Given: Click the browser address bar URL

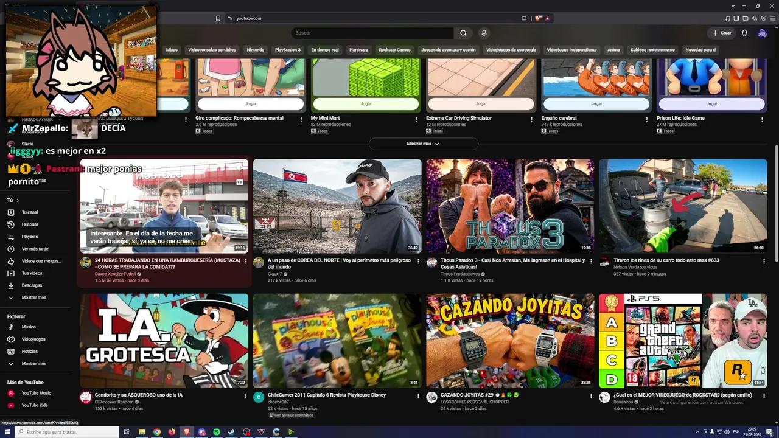Looking at the screenshot, I should pyautogui.click(x=249, y=18).
